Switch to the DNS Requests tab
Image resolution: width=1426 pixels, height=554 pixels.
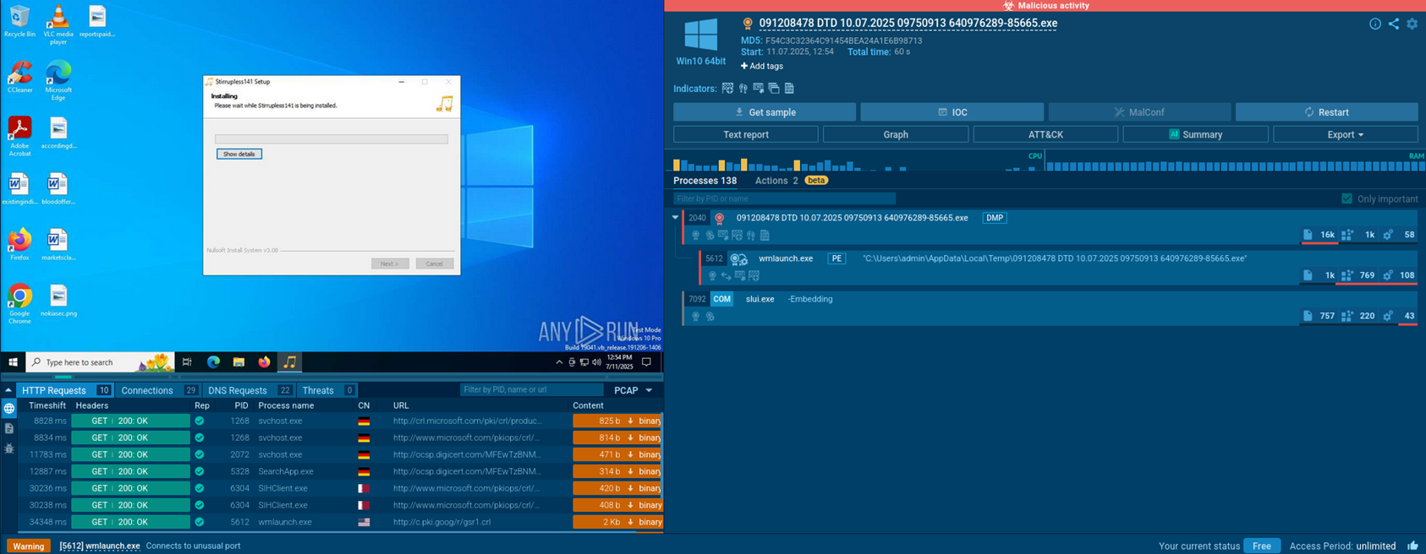point(237,390)
